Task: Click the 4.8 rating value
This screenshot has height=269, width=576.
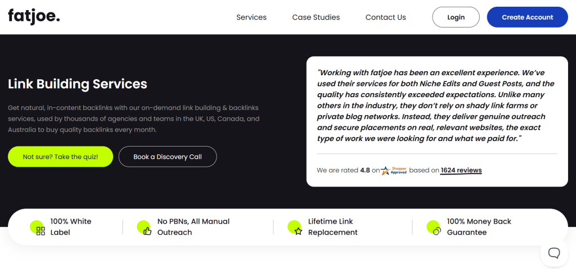Action: (x=364, y=170)
